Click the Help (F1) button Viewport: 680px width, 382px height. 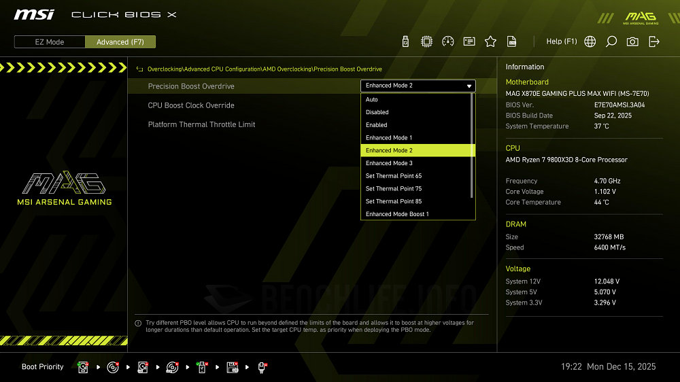tap(561, 41)
